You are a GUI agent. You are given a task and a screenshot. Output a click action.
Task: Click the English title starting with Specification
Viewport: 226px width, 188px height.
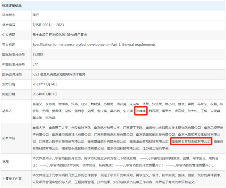[94, 45]
